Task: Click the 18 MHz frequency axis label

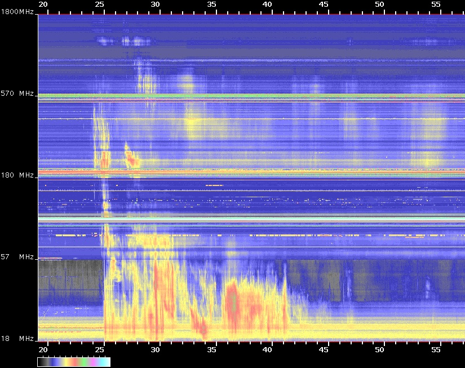Action: (x=17, y=338)
